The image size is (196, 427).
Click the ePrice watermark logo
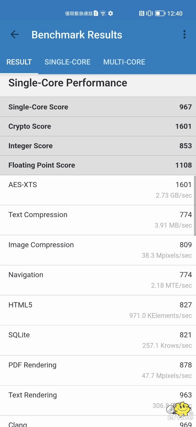pos(180,411)
